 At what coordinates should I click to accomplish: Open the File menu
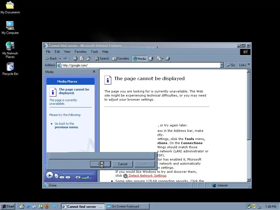pyautogui.click(x=48, y=52)
